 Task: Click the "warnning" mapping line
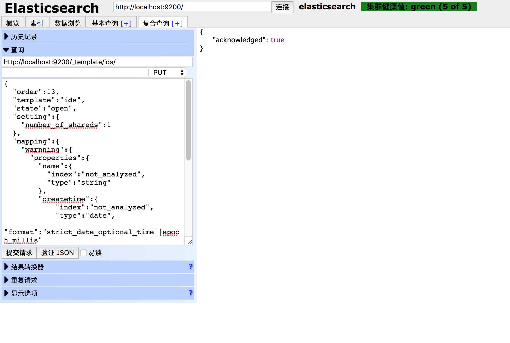(47, 150)
